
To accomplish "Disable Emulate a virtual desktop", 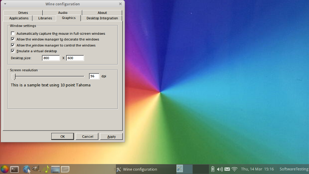I will 13,51.
